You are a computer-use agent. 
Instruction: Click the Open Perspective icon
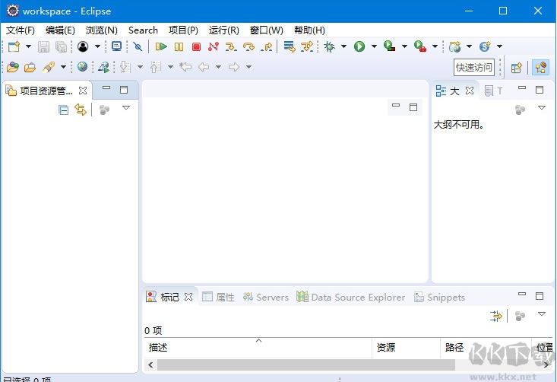point(517,67)
